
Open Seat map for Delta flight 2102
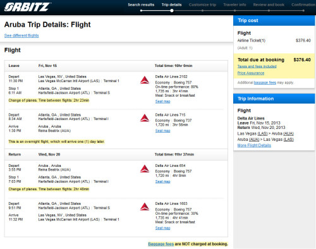[162, 101]
